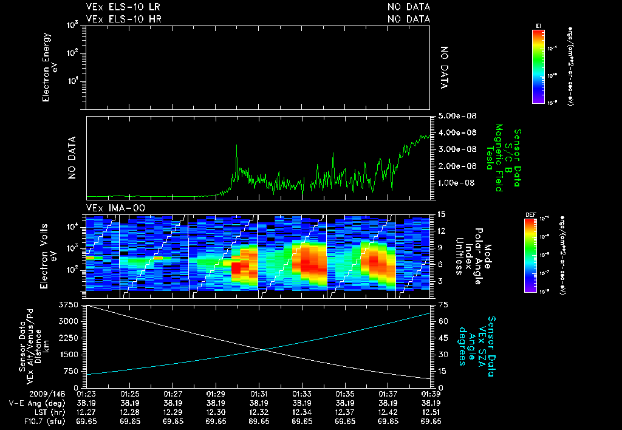This screenshot has height=430, width=622.
Task: Click the vertical NO DATA label right of Electron Energy panel
Action: pyautogui.click(x=445, y=67)
